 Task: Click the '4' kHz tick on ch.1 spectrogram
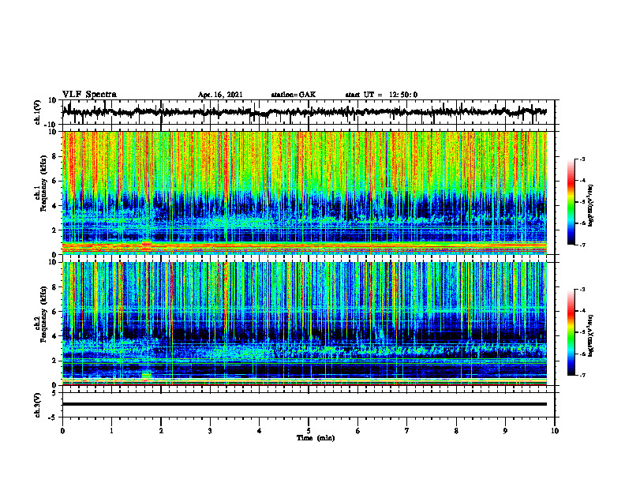pyautogui.click(x=55, y=206)
